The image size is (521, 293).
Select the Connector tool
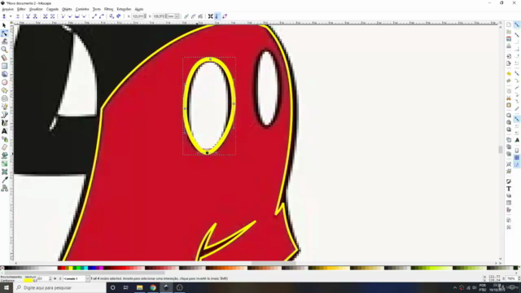pyautogui.click(x=4, y=188)
